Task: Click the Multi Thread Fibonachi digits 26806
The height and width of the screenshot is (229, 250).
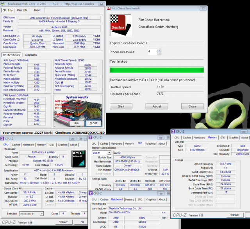Action: coord(87,65)
